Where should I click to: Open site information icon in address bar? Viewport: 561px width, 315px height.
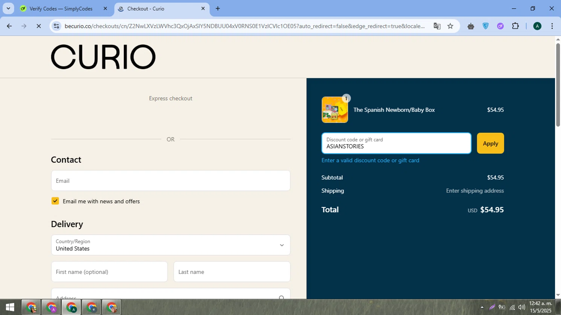[56, 26]
